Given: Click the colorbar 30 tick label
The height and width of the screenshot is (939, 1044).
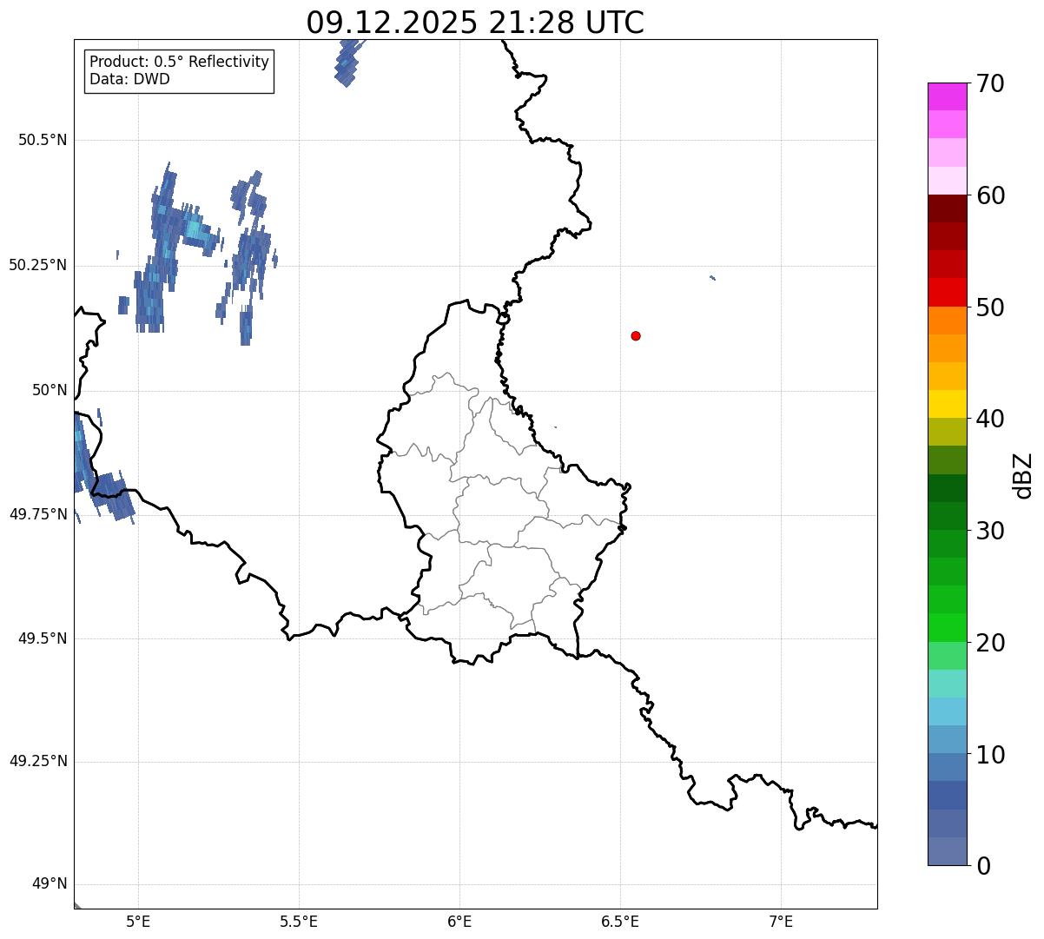Looking at the screenshot, I should tap(990, 531).
